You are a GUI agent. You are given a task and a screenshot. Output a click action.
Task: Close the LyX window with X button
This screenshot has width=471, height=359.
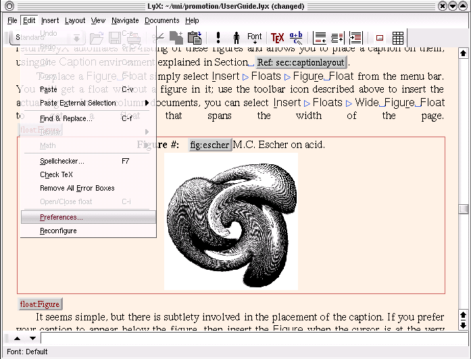443,5
